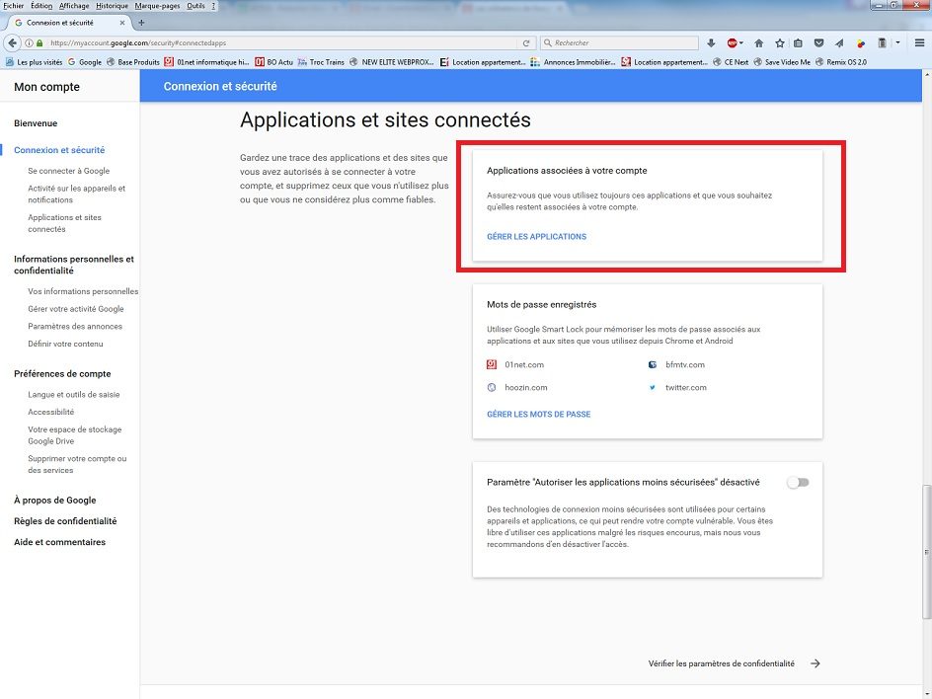This screenshot has height=699, width=932.
Task: Click 'GÉRER LES MOTS DE PASSE' link
Action: point(538,415)
